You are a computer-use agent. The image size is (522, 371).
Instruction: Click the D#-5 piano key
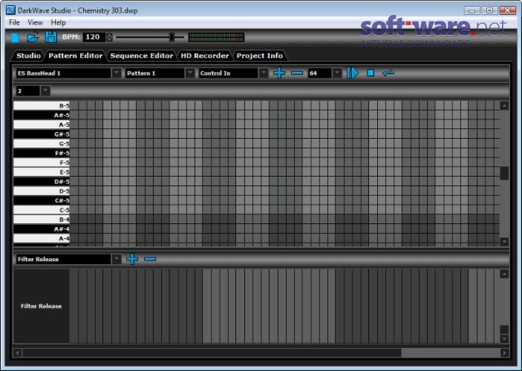point(42,182)
